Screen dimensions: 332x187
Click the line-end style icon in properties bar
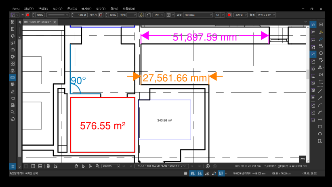[148, 15]
